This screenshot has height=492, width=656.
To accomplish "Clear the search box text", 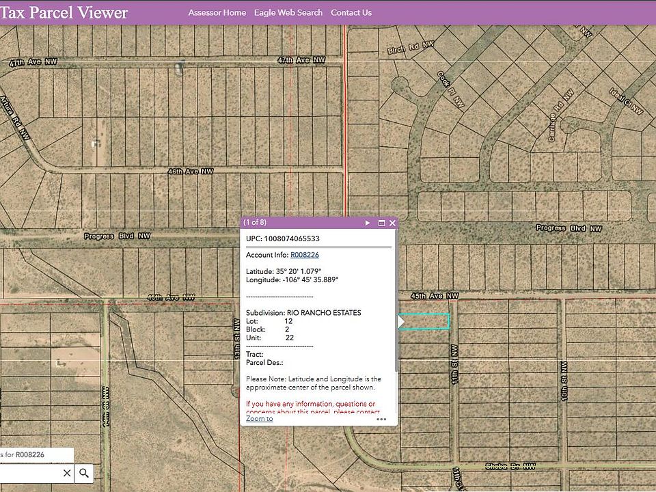I will point(67,473).
